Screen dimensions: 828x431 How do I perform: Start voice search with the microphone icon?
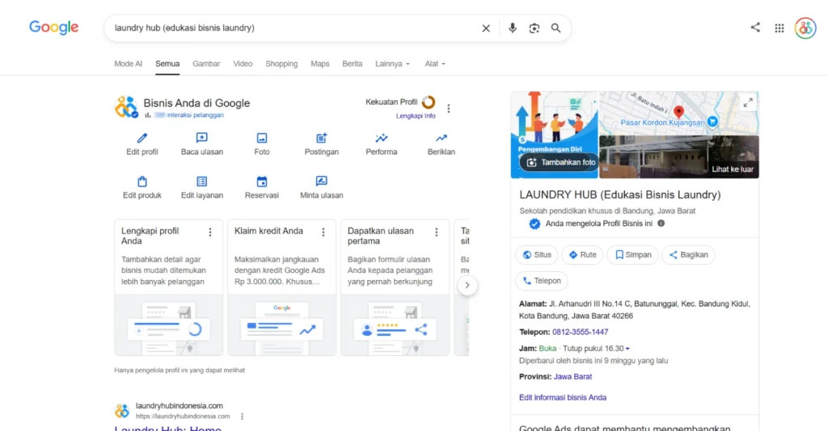512,28
